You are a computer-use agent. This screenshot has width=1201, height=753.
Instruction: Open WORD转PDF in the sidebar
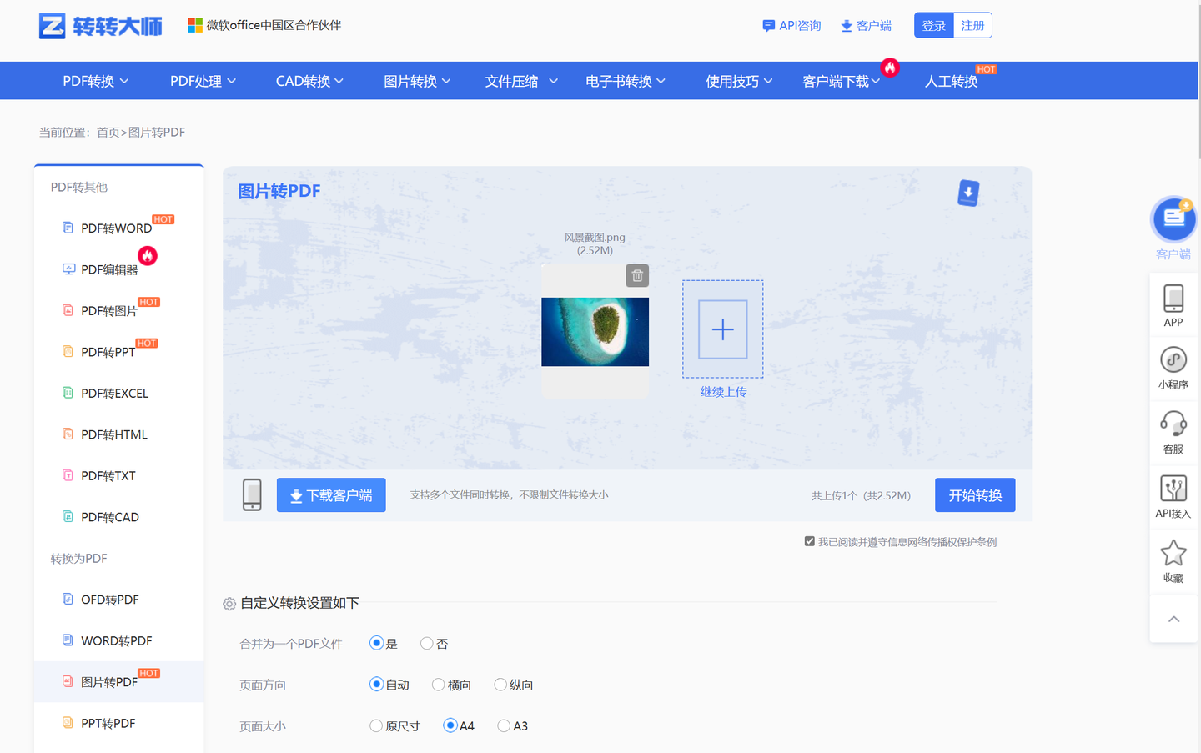coord(118,640)
